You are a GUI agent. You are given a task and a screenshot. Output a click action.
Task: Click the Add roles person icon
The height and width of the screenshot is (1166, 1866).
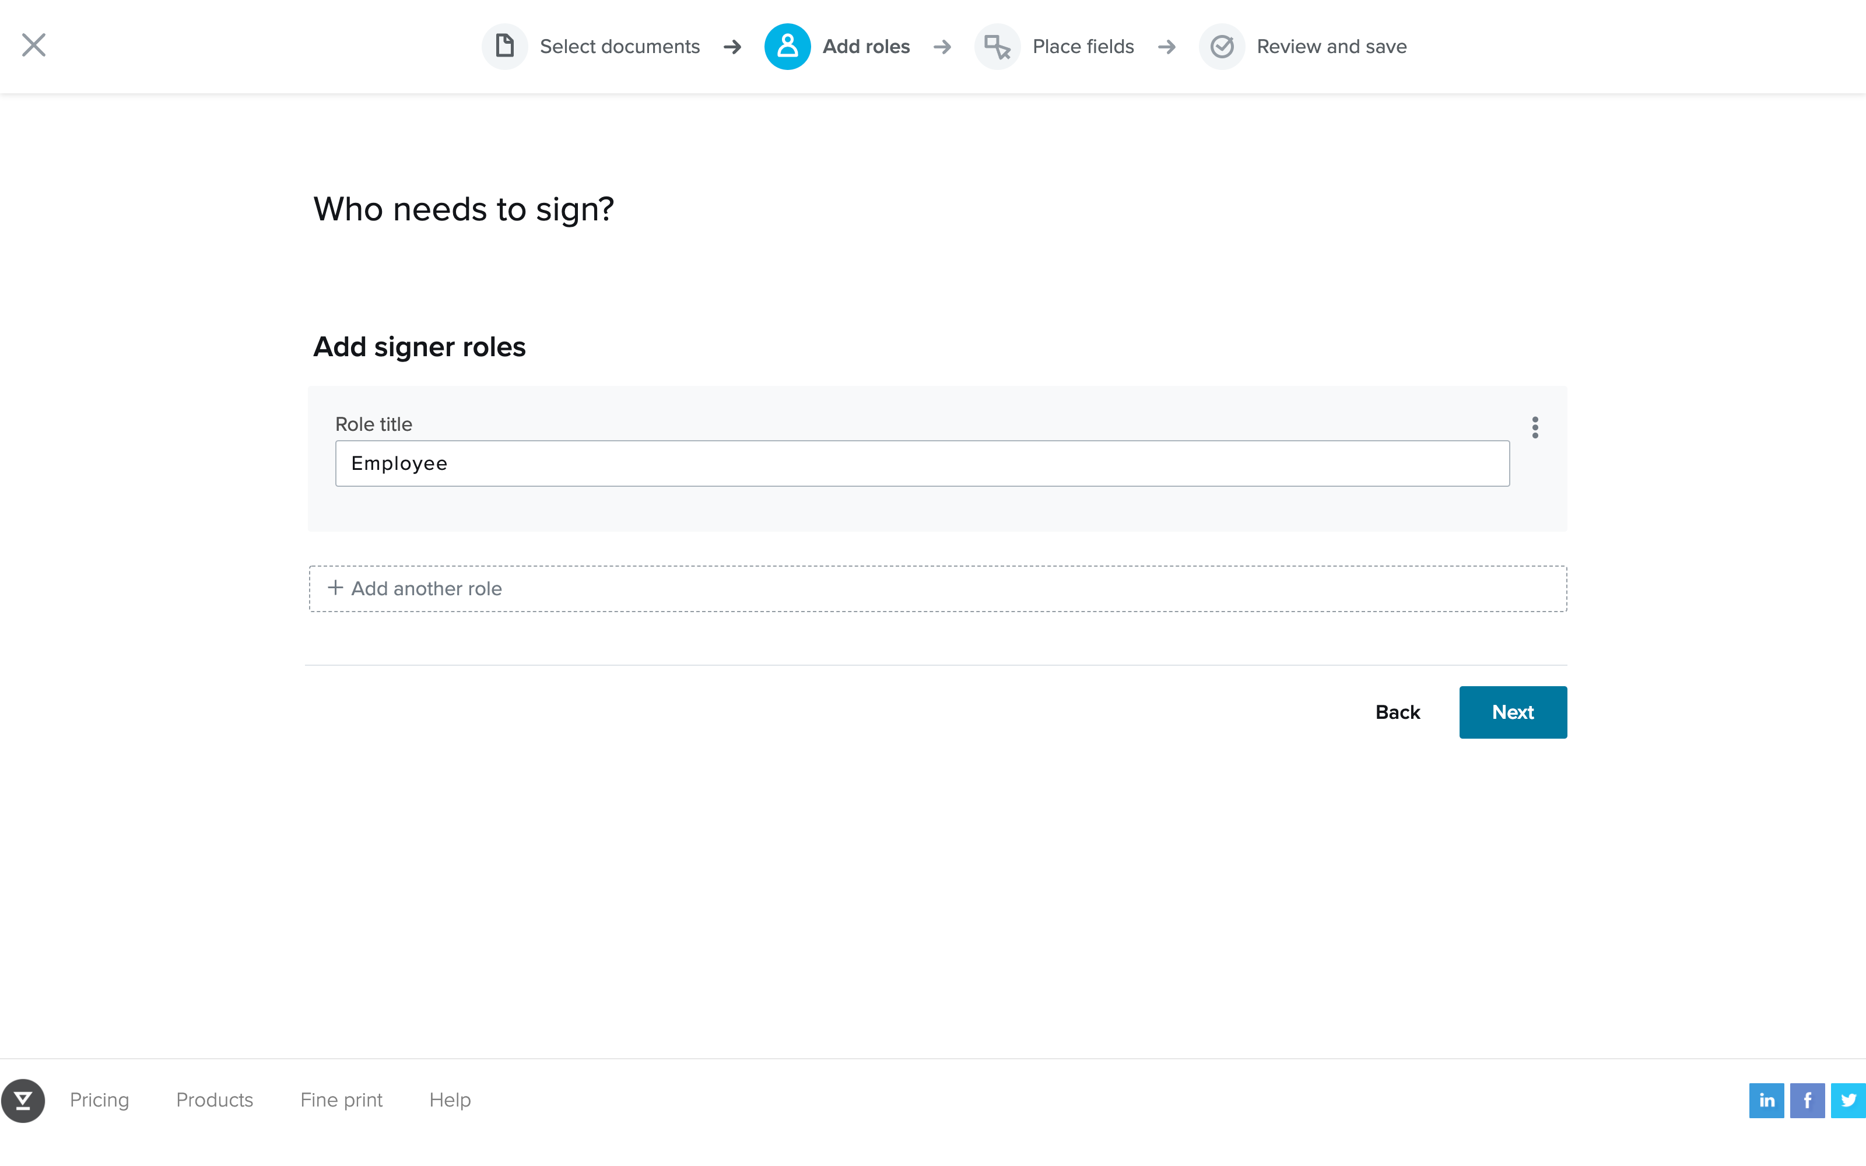(787, 46)
